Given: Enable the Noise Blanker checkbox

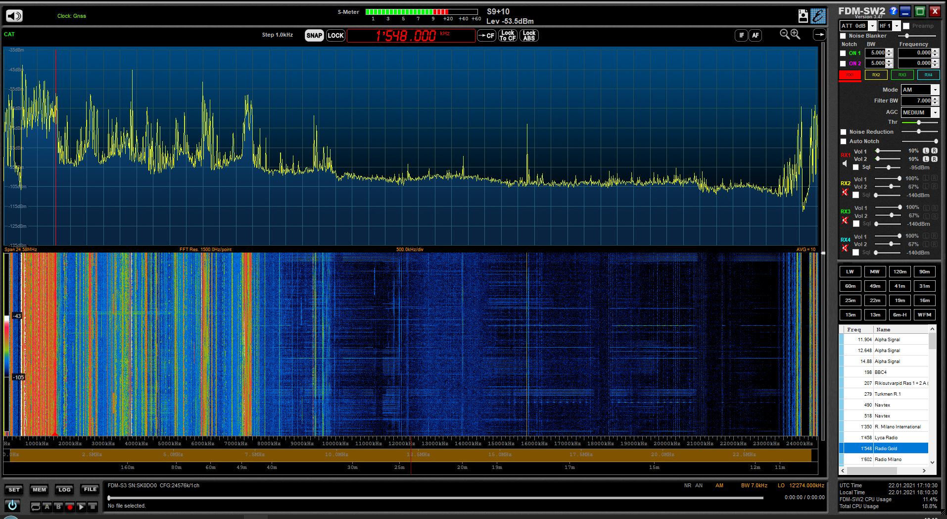Looking at the screenshot, I should click(x=843, y=36).
